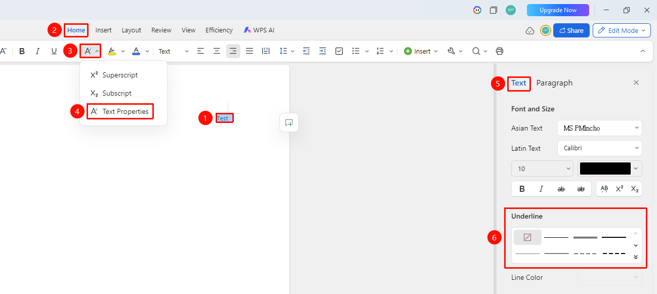Open the Latin Text font dropdown
The width and height of the screenshot is (657, 294).
pyautogui.click(x=599, y=148)
